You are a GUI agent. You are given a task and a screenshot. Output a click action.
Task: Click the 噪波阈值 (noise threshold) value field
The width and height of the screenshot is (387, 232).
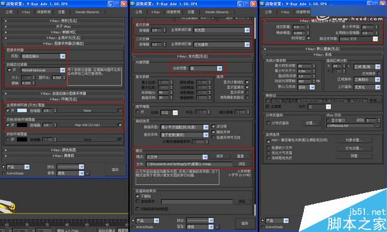tap(300, 33)
